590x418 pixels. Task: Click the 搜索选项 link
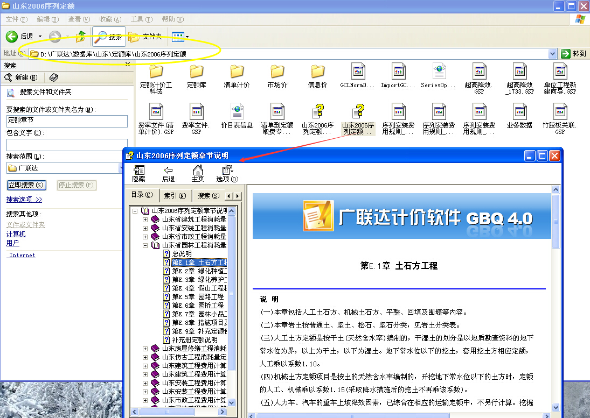[x=24, y=200]
